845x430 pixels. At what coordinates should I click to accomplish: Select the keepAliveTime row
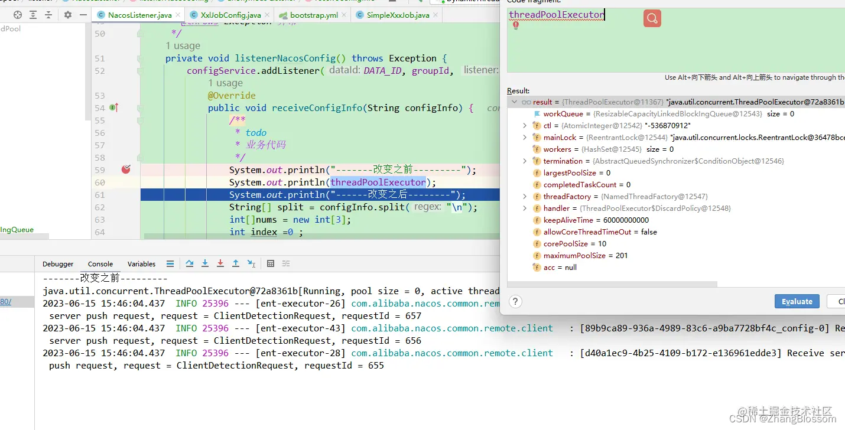point(676,220)
